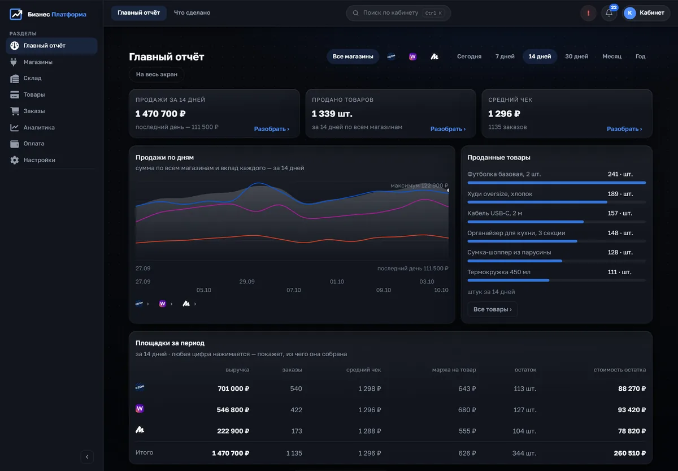Open Настройки via the gear icon
Image resolution: width=678 pixels, height=471 pixels.
coord(15,160)
